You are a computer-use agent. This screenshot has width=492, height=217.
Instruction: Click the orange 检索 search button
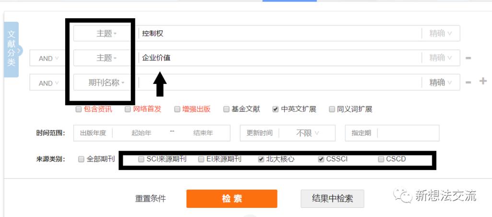(x=232, y=199)
